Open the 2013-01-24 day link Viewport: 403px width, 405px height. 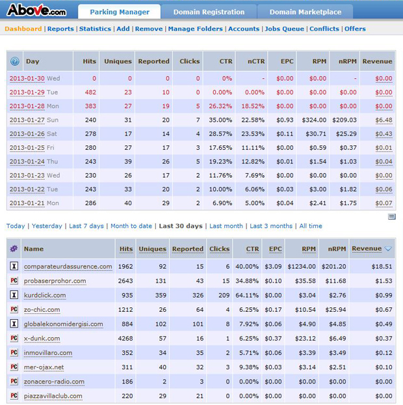(27, 161)
